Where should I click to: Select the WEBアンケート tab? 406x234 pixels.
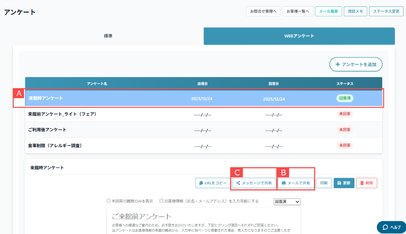pyautogui.click(x=299, y=36)
